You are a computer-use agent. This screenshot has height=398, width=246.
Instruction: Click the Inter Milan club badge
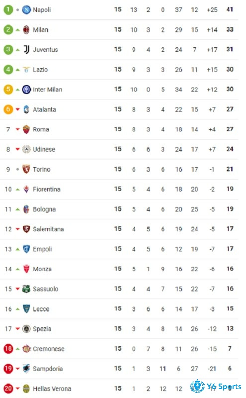point(26,90)
